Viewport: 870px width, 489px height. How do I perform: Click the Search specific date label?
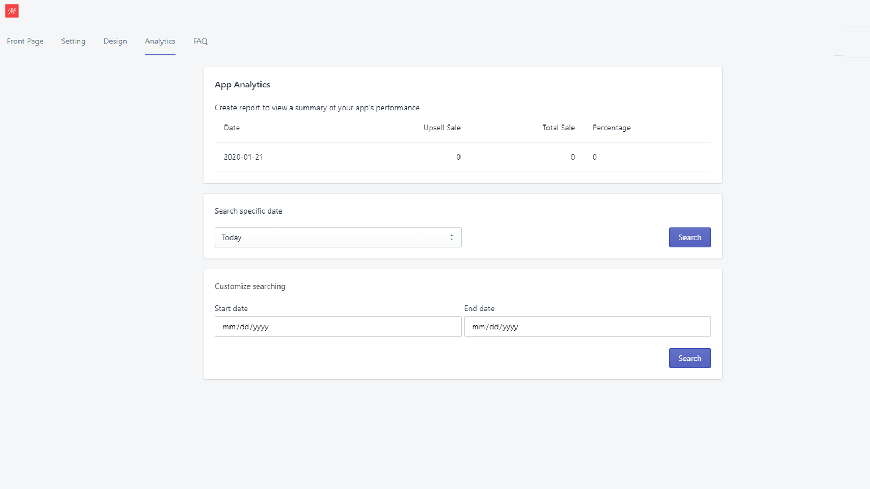click(x=248, y=211)
